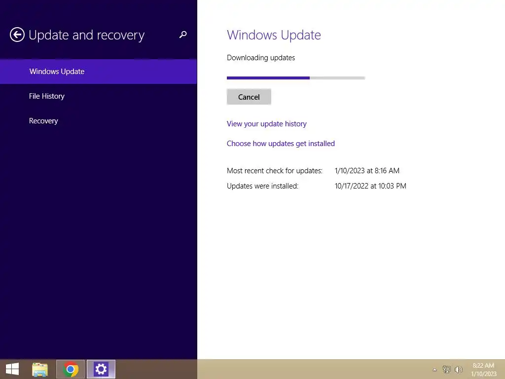Go back using the circled arrow icon
The width and height of the screenshot is (505, 379).
coord(17,35)
